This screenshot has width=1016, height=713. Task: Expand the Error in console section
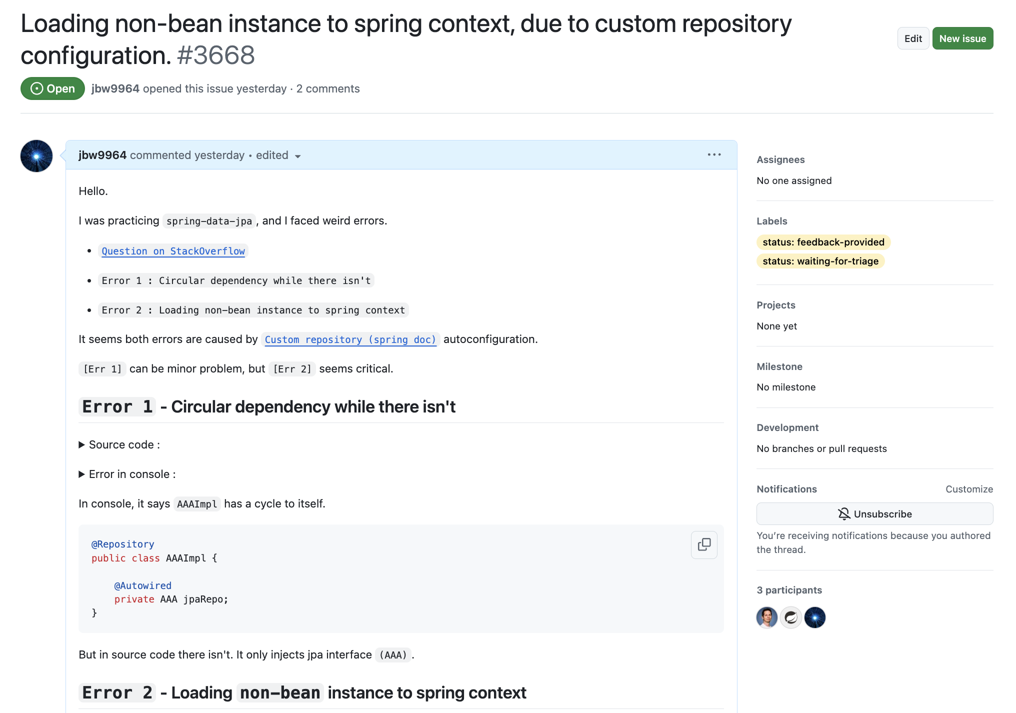tap(128, 474)
